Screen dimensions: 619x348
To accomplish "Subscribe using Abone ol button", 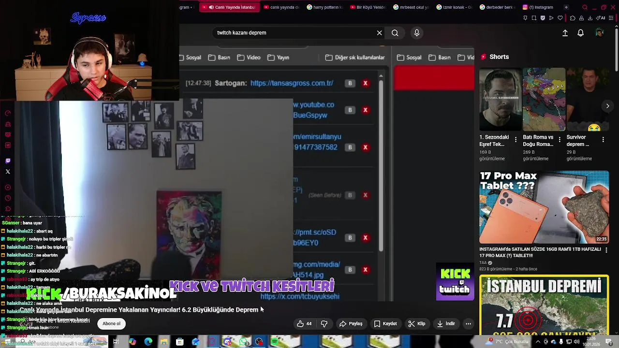I will (112, 324).
